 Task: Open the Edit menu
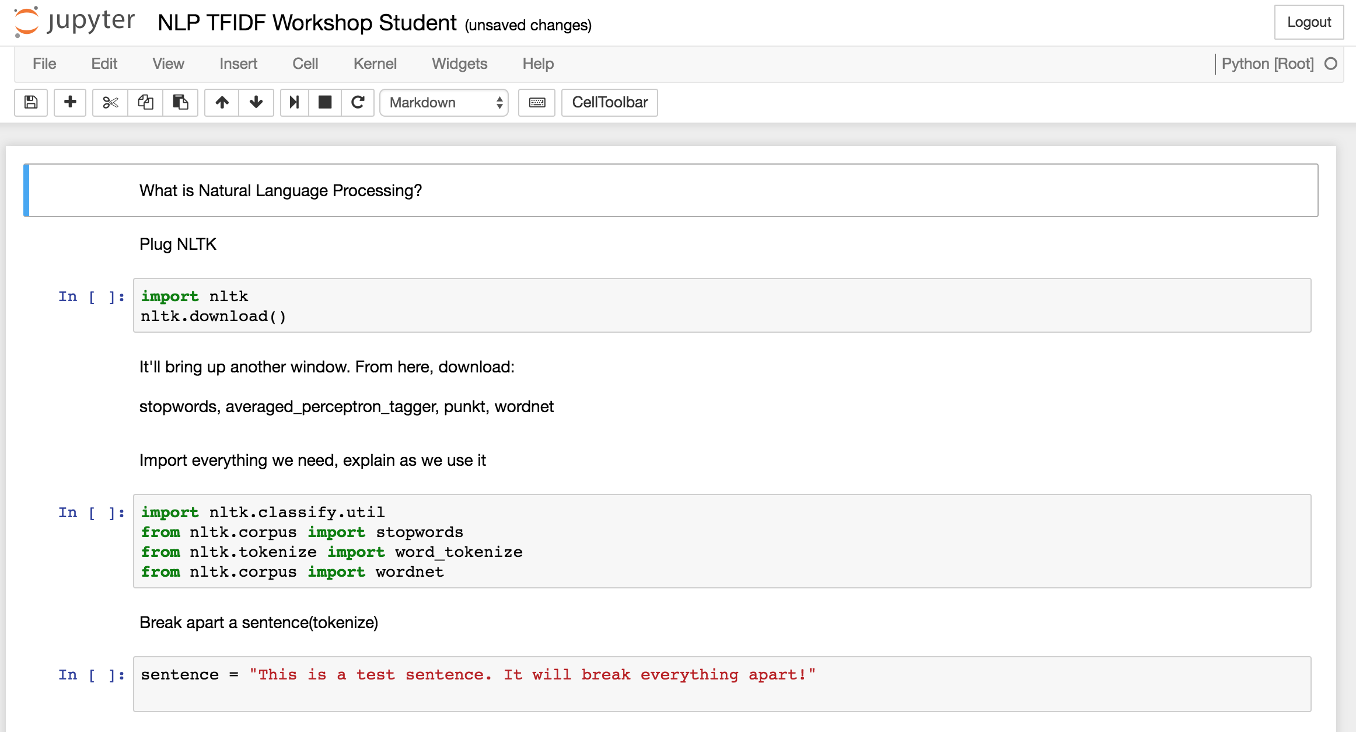(104, 64)
